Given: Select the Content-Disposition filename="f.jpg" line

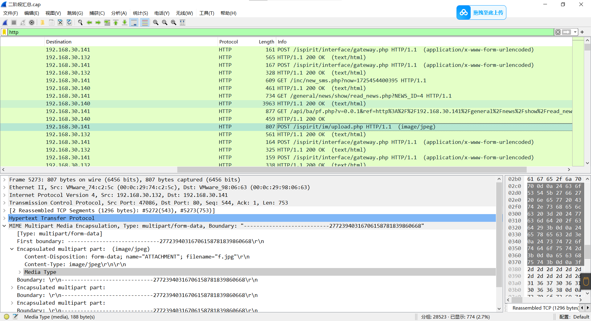Looking at the screenshot, I should [x=137, y=257].
